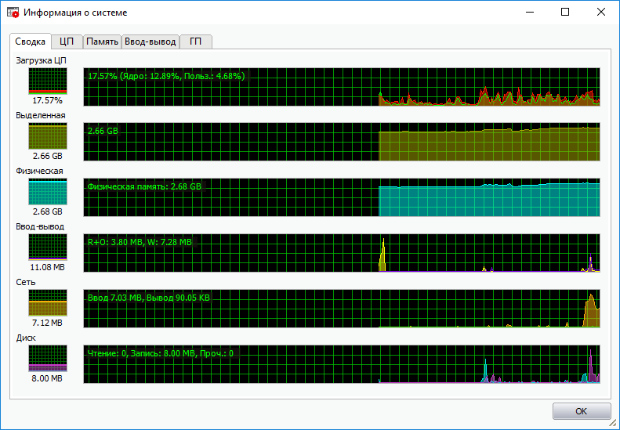This screenshot has height=430, width=620.
Task: Open the ГП tab
Action: coord(196,42)
